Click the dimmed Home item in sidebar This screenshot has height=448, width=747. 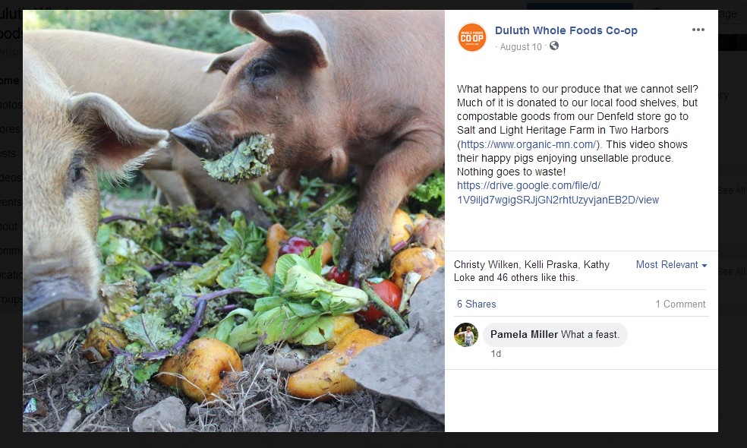tap(10, 80)
